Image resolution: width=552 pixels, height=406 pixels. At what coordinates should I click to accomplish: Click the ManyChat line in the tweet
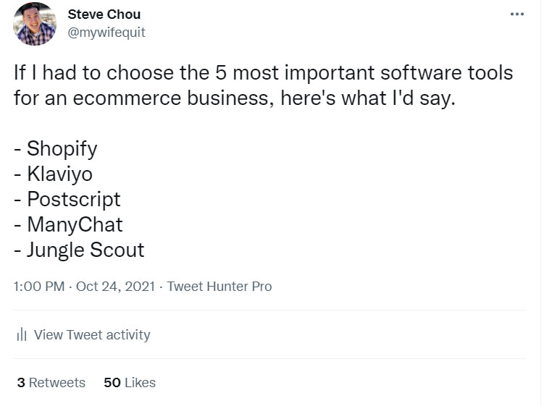(75, 224)
